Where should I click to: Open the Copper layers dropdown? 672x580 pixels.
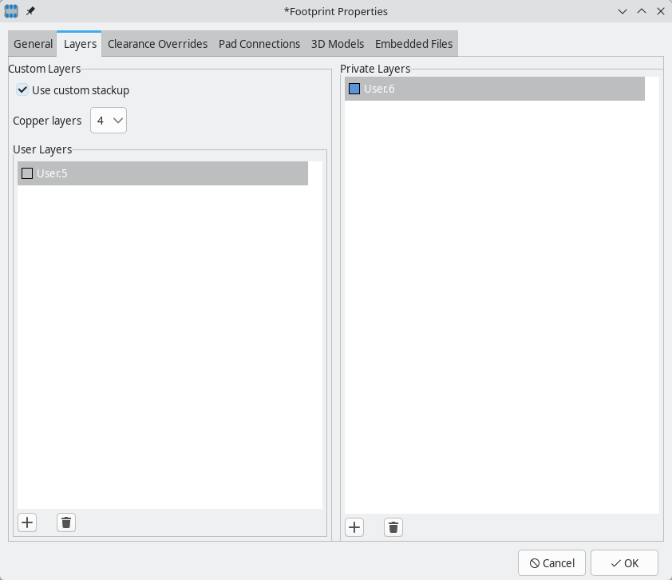pos(108,120)
